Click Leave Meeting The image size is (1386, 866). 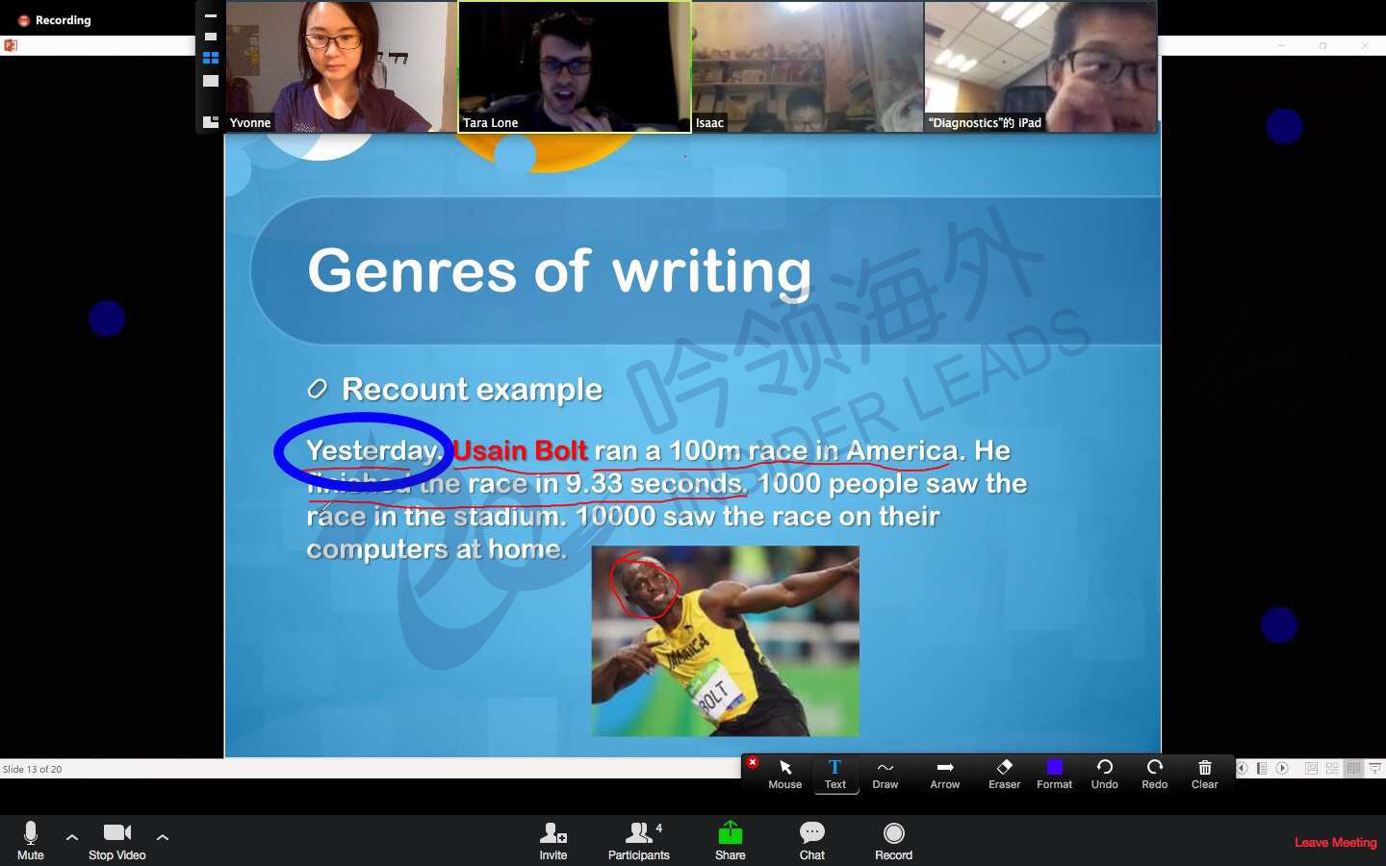pyautogui.click(x=1335, y=842)
